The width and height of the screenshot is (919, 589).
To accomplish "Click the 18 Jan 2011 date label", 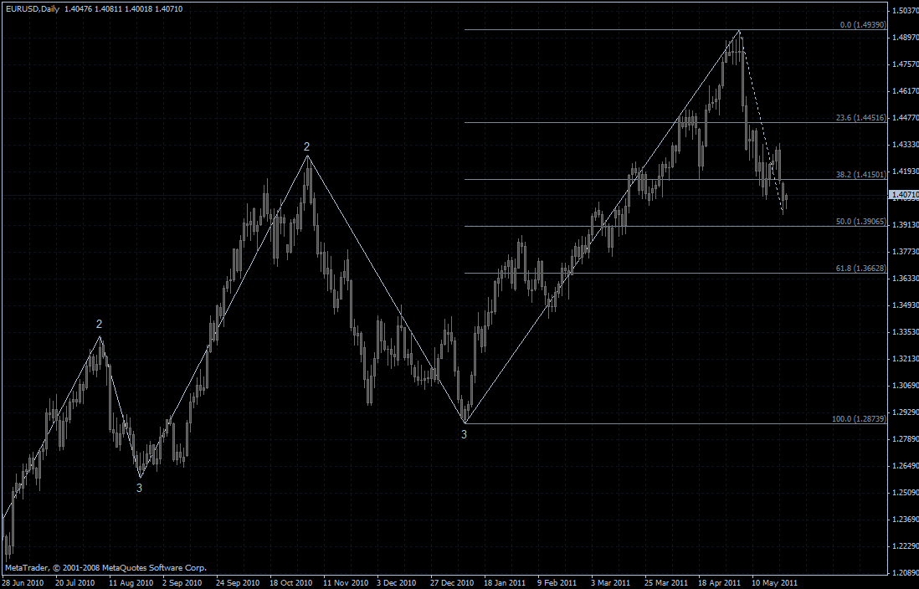I will tap(506, 583).
